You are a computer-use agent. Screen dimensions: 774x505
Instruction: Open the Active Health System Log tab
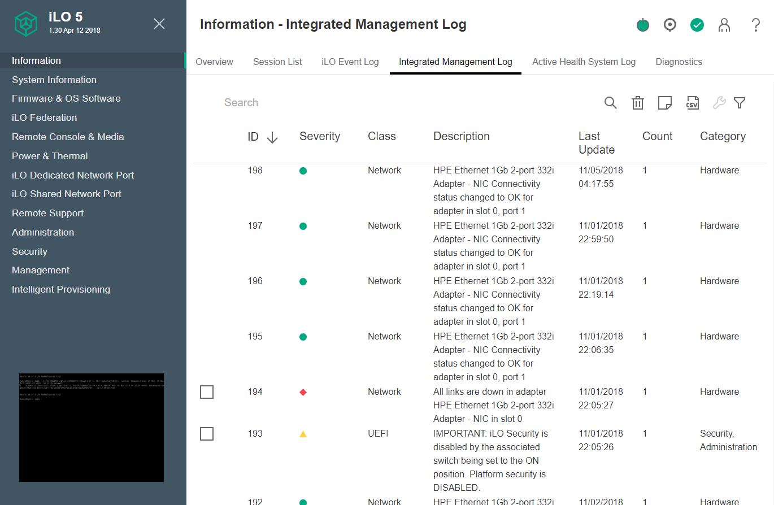584,62
